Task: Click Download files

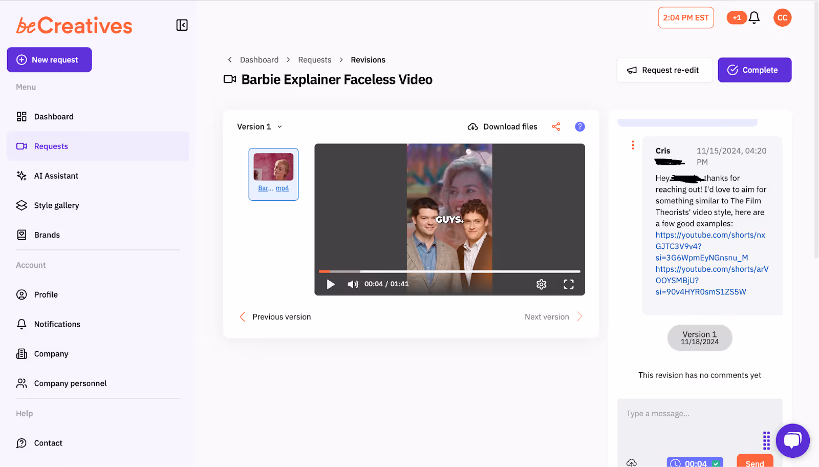Action: click(503, 126)
